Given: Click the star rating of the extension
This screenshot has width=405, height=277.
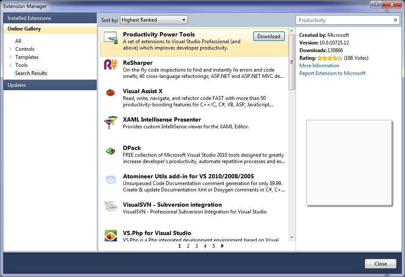Looking at the screenshot, I should pos(330,58).
